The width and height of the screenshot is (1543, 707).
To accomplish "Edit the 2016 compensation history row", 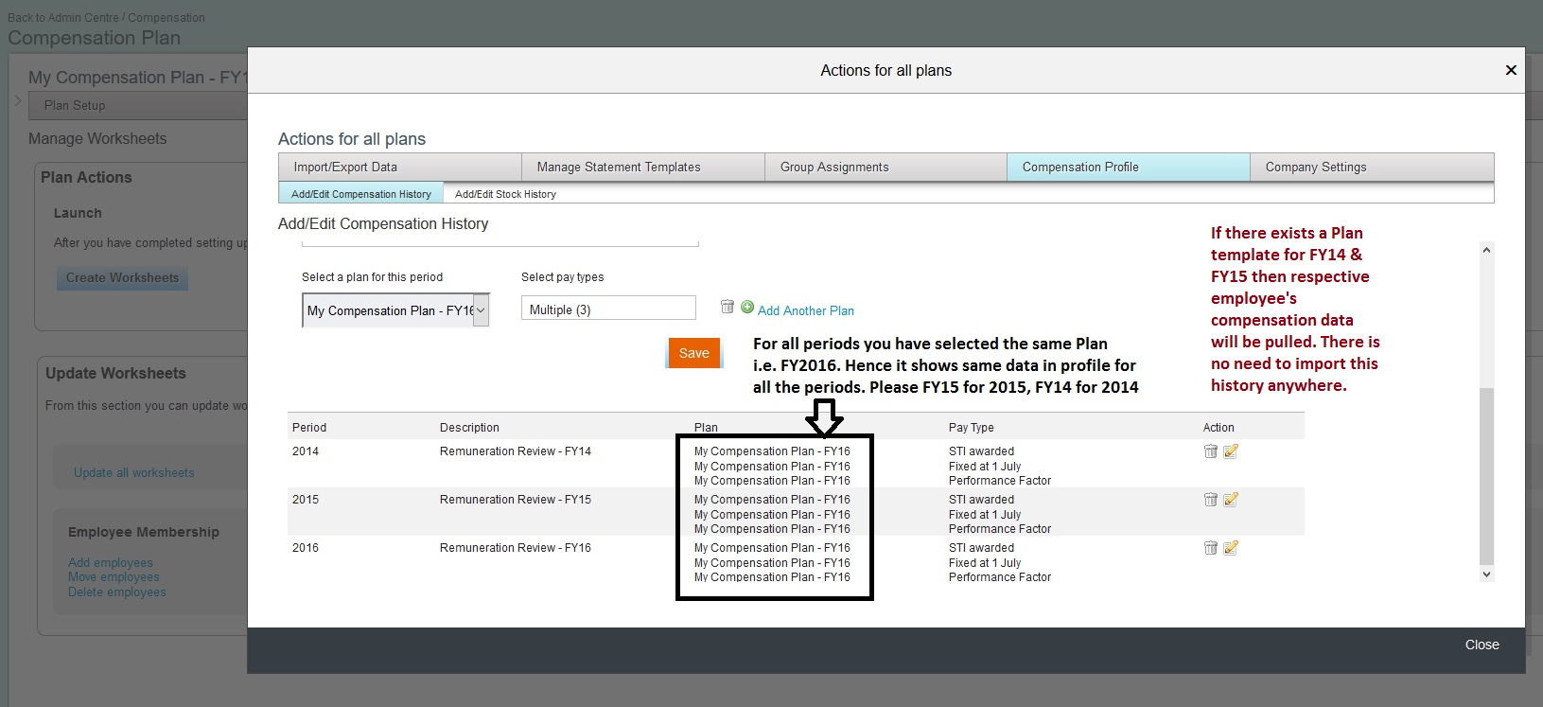I will tap(1231, 548).
